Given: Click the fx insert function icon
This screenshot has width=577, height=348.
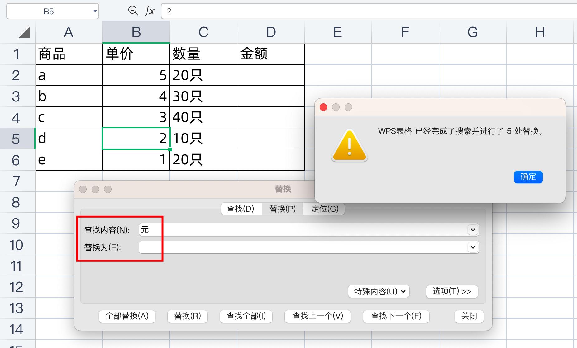Looking at the screenshot, I should click(150, 10).
